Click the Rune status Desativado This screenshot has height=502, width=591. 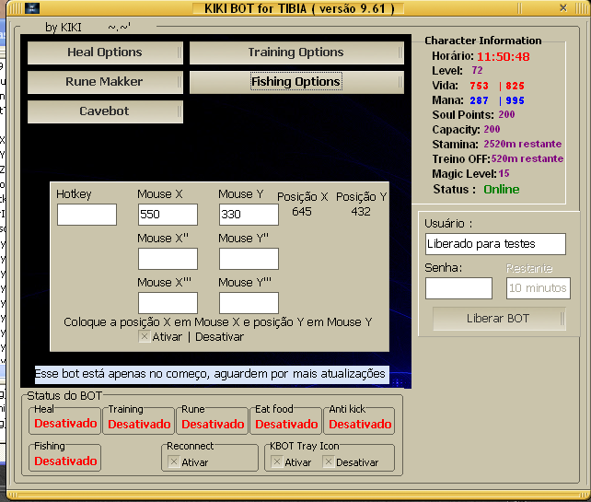coord(213,425)
